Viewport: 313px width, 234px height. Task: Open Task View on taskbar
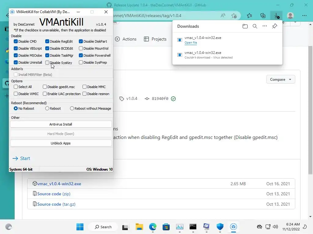coord(125,227)
